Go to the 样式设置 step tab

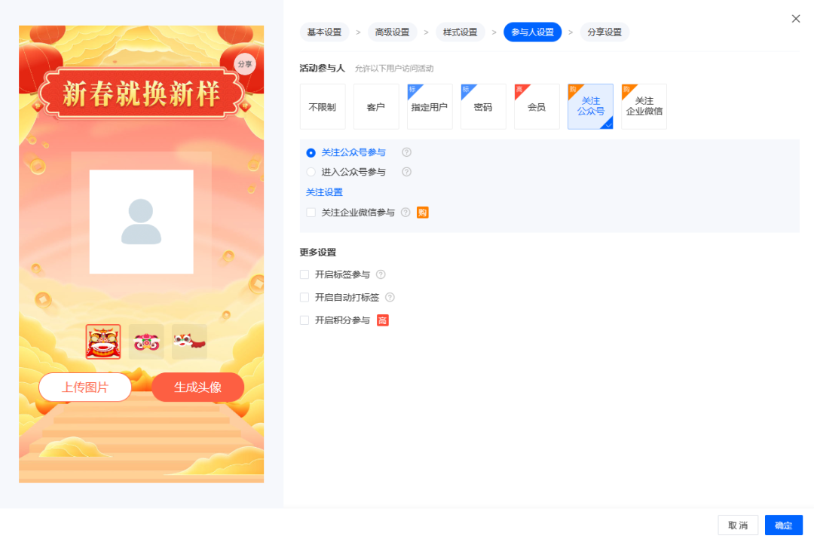click(460, 32)
